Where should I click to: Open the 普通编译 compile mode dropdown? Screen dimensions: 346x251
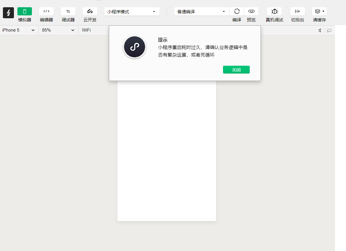point(202,12)
